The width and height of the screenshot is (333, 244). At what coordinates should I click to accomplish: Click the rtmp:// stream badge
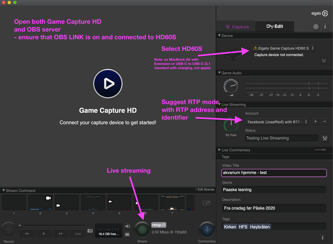[159, 225]
